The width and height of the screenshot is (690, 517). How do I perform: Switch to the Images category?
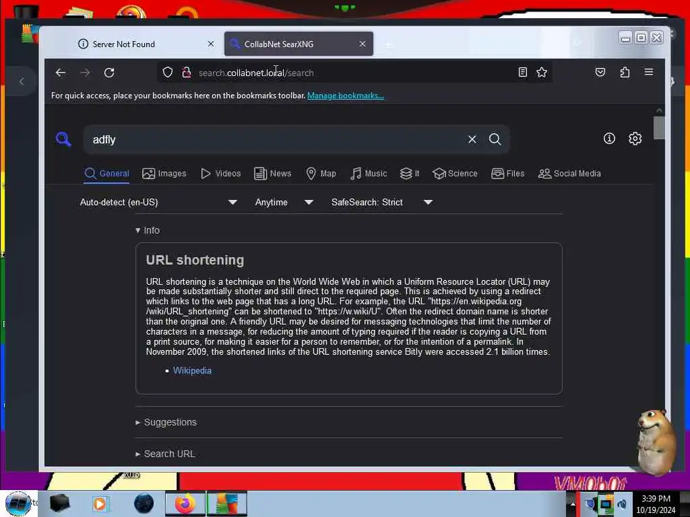(x=164, y=174)
